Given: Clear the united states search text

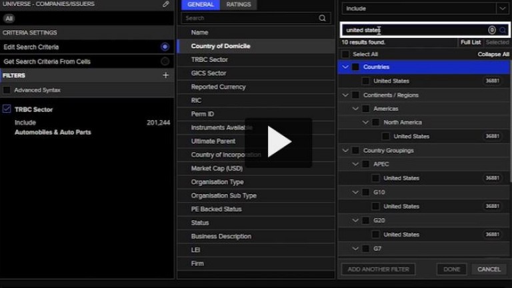Looking at the screenshot, I should [492, 30].
